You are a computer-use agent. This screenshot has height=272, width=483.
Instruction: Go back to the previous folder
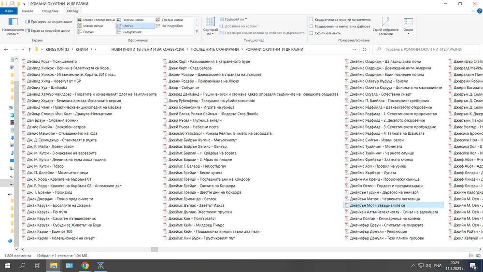click(6, 49)
